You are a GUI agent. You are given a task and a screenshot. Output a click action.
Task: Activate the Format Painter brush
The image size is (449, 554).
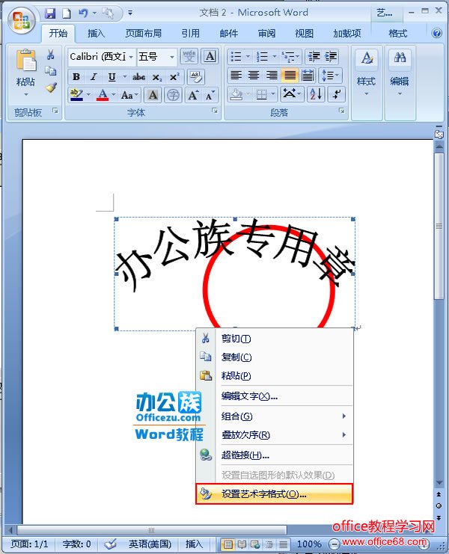click(51, 87)
